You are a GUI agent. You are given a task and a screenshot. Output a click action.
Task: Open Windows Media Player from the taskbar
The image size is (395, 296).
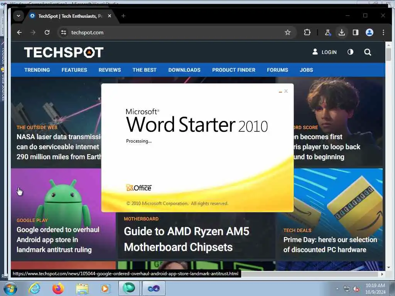click(105, 289)
